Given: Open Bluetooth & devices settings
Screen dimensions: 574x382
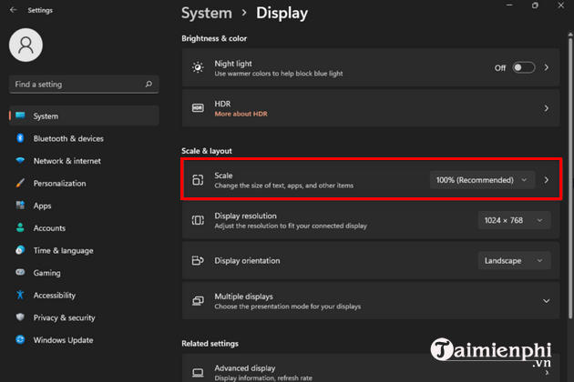Looking at the screenshot, I should point(84,138).
